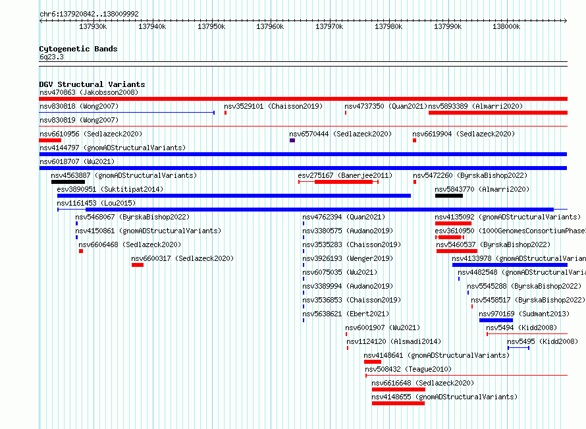Image resolution: width=586 pixels, height=429 pixels.
Task: Click blue bar of nsv4144797 gnomAD variant
Action: point(303,154)
